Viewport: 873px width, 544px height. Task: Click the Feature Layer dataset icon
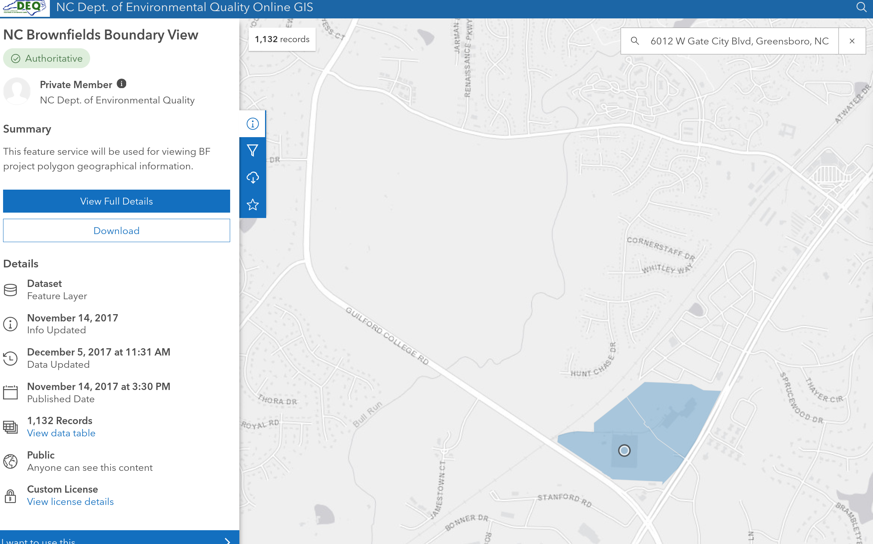pyautogui.click(x=10, y=290)
